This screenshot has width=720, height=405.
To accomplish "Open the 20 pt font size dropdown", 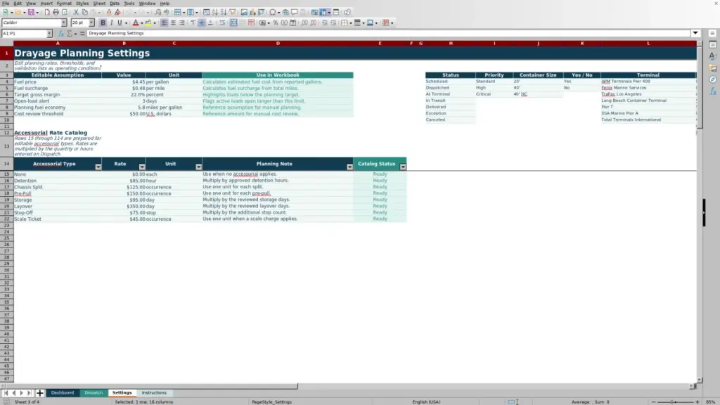I will click(91, 22).
